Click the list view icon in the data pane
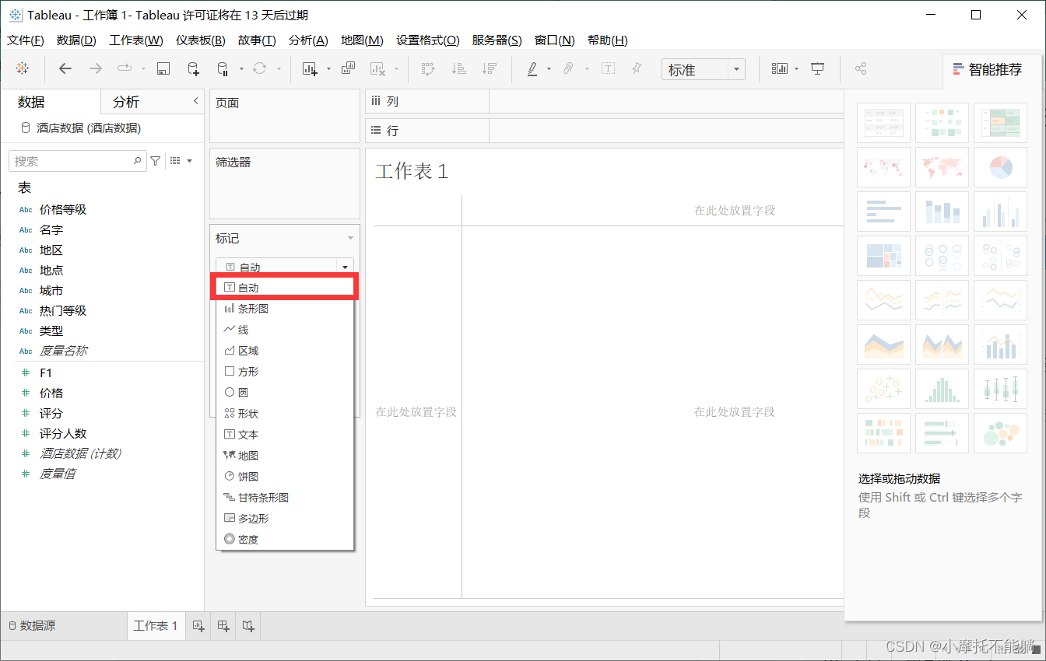Screen dimensions: 1046x661 click(175, 161)
